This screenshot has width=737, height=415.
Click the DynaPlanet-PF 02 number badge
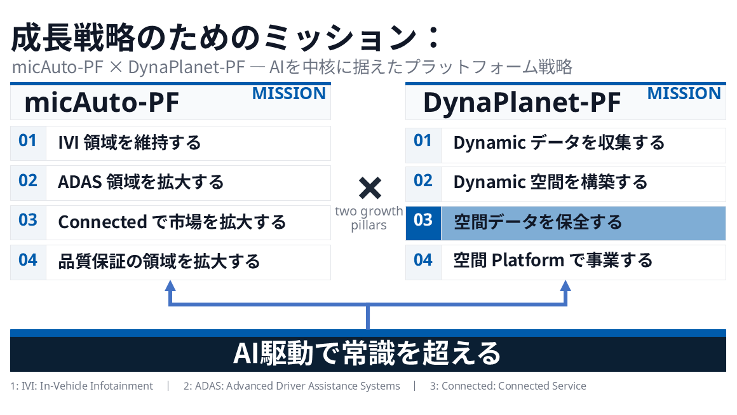424,183
